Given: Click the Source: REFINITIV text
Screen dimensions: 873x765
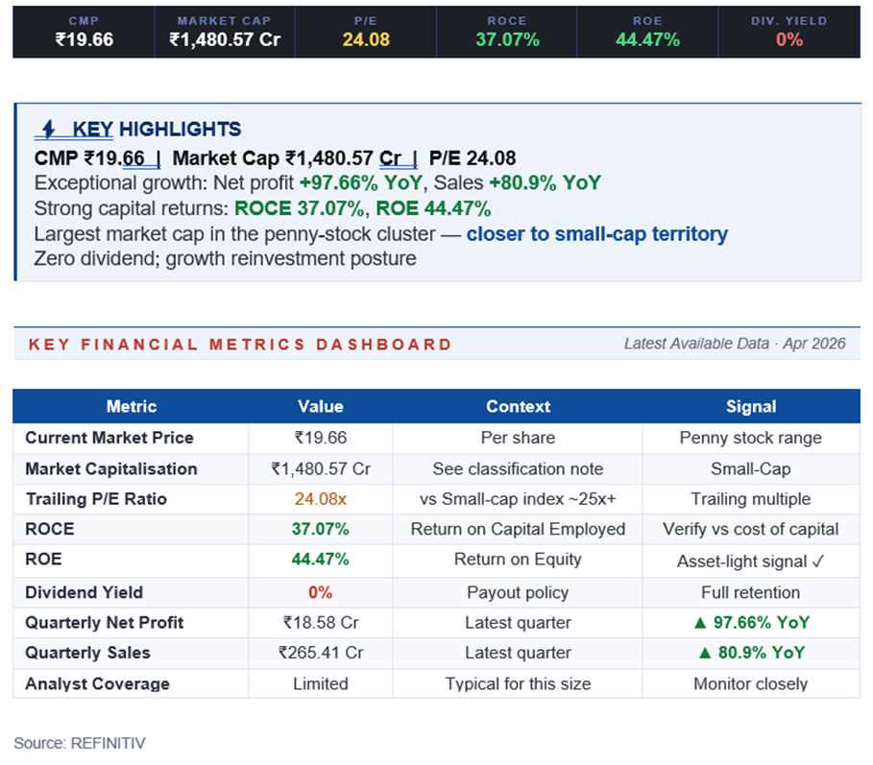Looking at the screenshot, I should point(80,743).
